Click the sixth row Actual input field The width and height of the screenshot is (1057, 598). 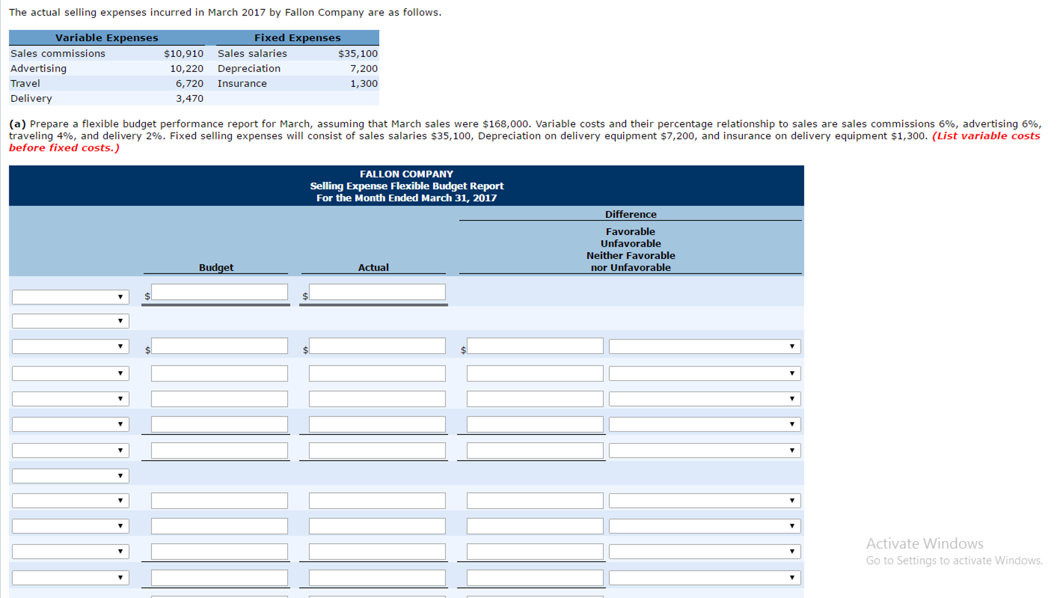[x=377, y=424]
